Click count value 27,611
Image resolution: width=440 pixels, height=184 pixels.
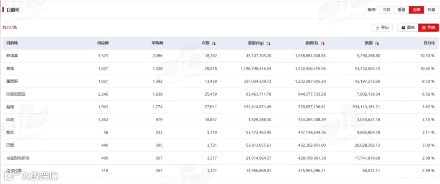[x=211, y=107]
